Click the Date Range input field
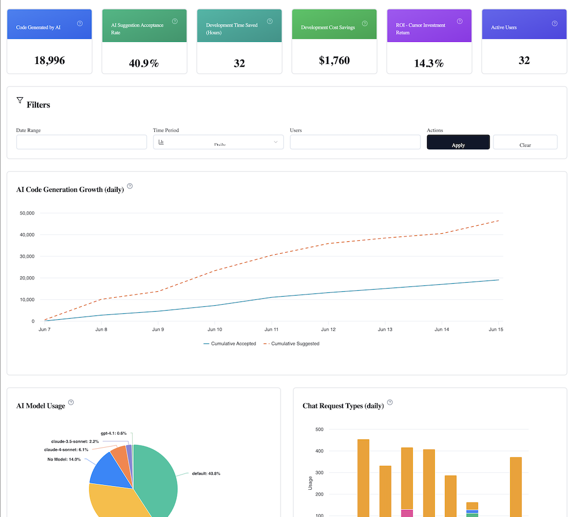The image size is (573, 517). pyautogui.click(x=81, y=142)
